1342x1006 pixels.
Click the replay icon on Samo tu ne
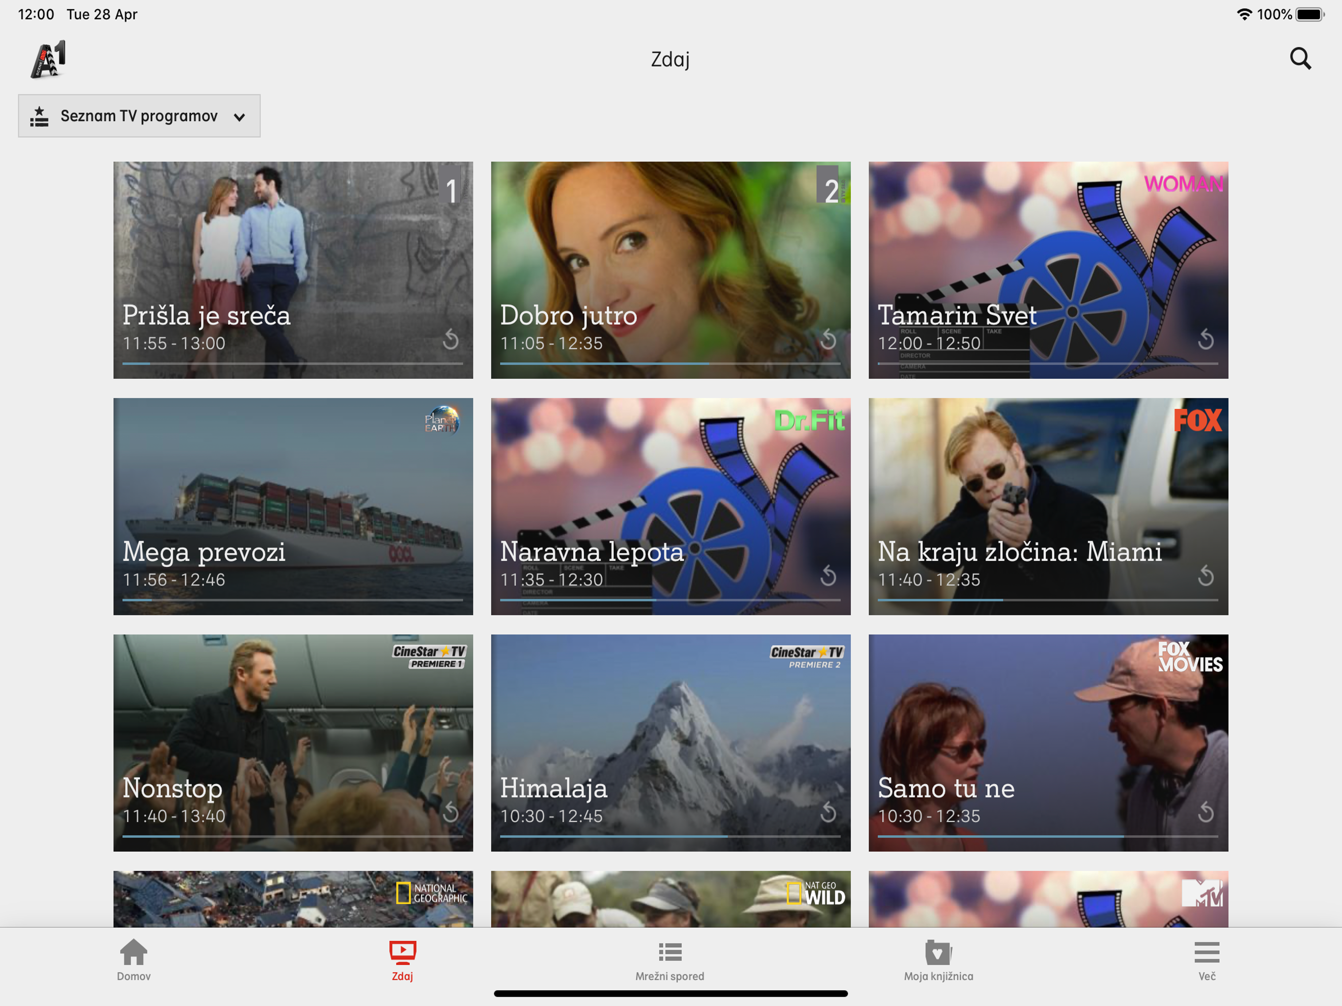click(1206, 812)
